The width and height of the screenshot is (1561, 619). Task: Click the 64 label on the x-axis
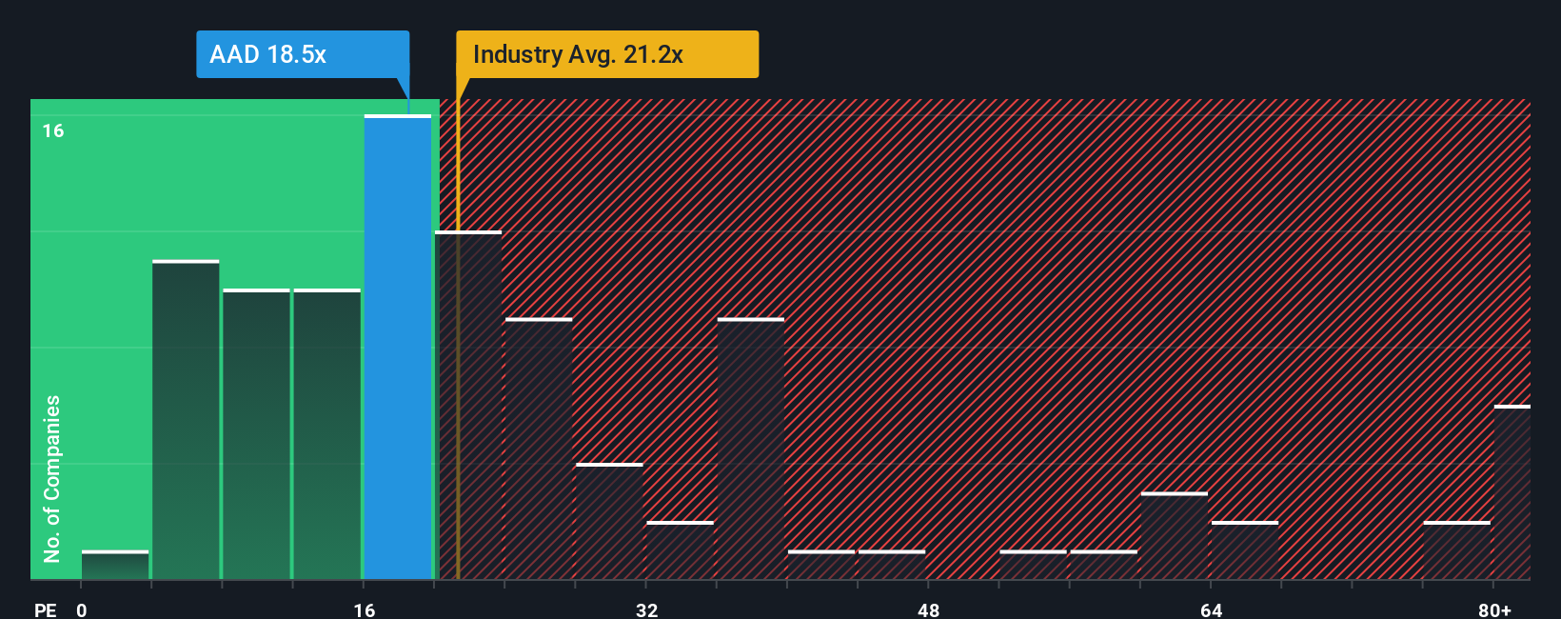[x=1211, y=609]
